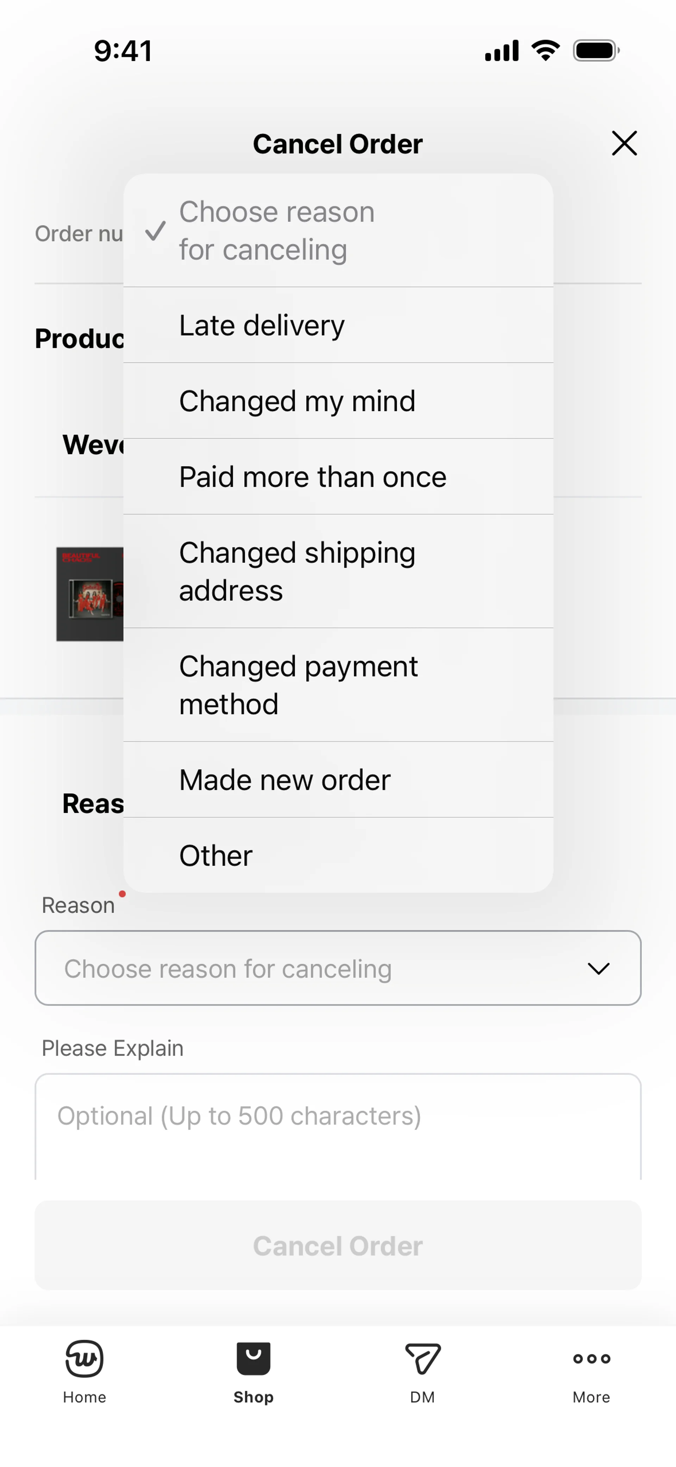Tap the battery status icon
Screen dimensions: 676x1467
[x=596, y=51]
